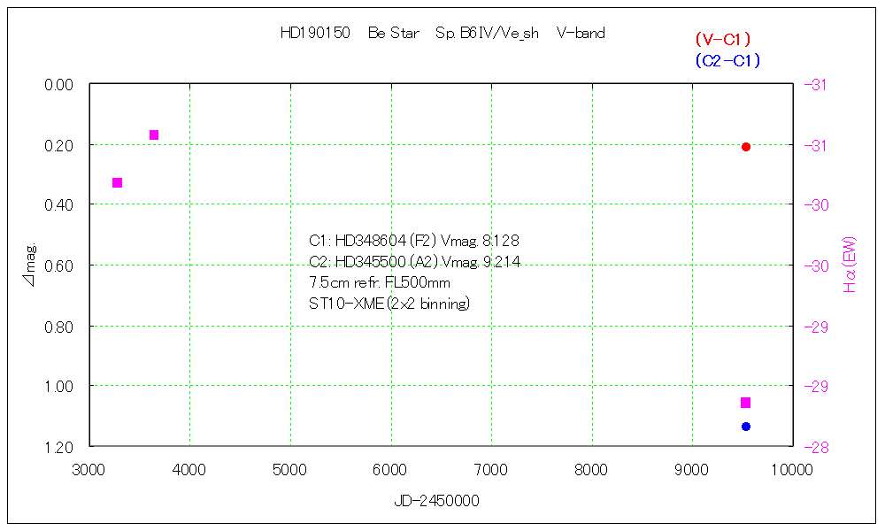Select the ST10-XME (2x2 binning) text
885x531 pixels.
click(389, 304)
